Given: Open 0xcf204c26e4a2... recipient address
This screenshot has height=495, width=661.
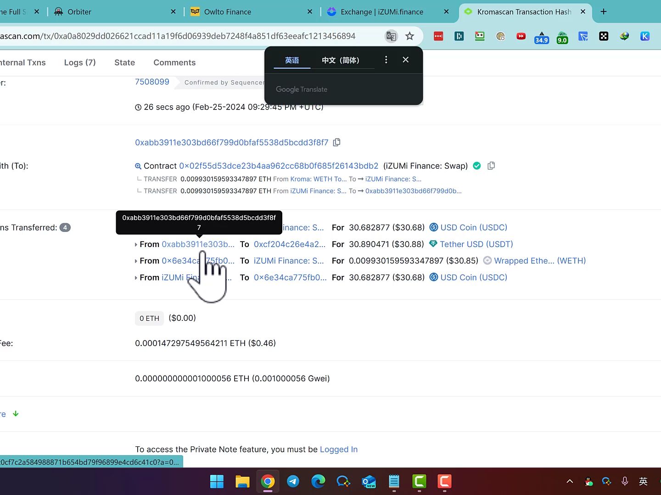Looking at the screenshot, I should pyautogui.click(x=290, y=244).
